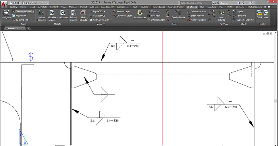Toggle the ribbon minimize state button

point(269,7)
